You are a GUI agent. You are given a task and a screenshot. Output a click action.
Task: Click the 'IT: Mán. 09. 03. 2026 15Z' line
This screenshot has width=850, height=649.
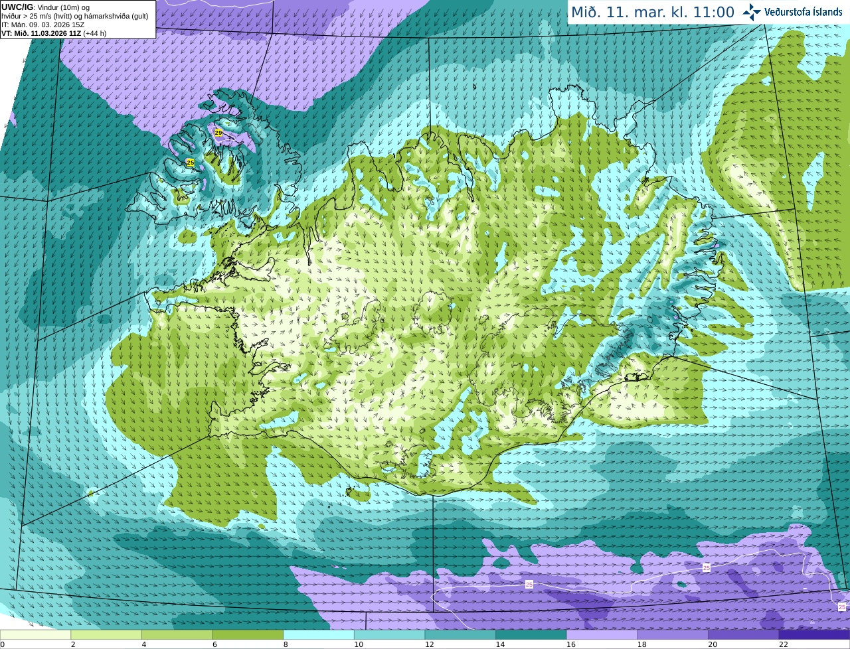pyautogui.click(x=42, y=25)
